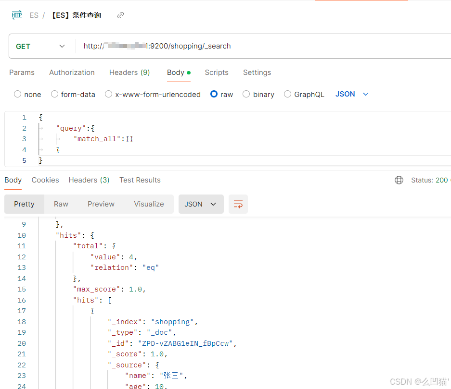Switch to response Cookies tab
The width and height of the screenshot is (451, 389).
[45, 180]
